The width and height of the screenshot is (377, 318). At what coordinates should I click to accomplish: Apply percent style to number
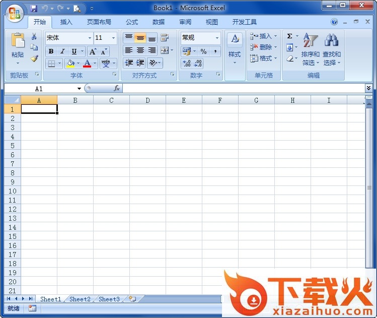[x=204, y=51]
